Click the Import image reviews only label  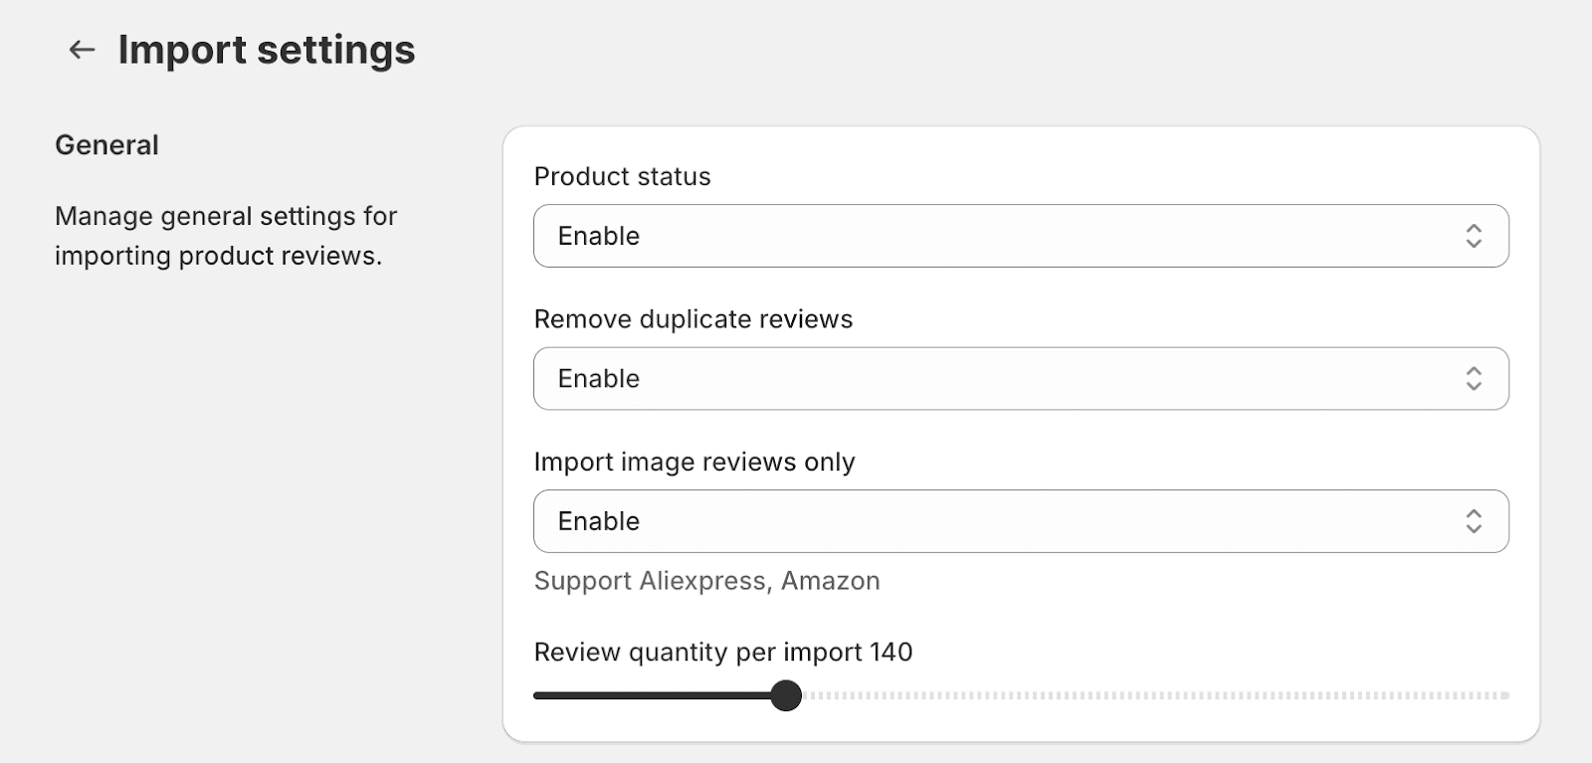695,463
